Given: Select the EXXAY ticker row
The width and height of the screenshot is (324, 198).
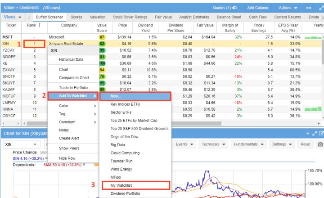Looking at the screenshot, I should 9,70.
